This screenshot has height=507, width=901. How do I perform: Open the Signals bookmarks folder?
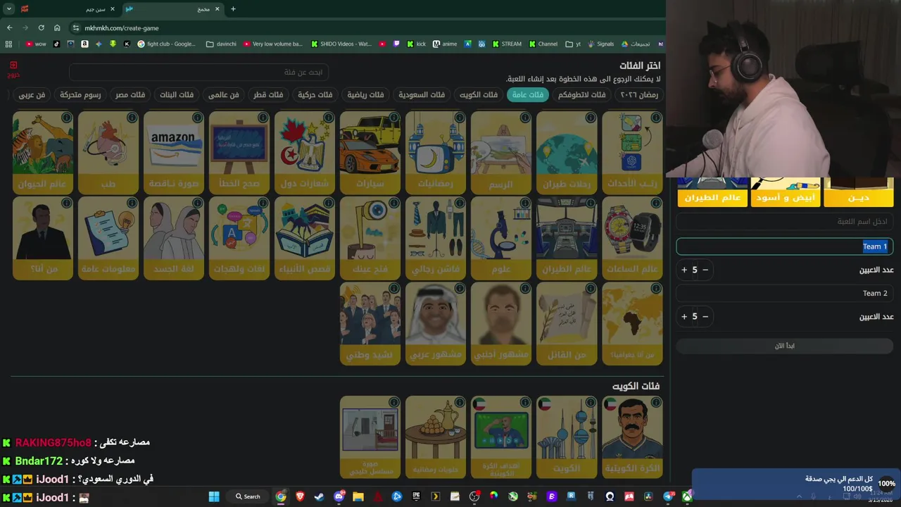(x=600, y=44)
